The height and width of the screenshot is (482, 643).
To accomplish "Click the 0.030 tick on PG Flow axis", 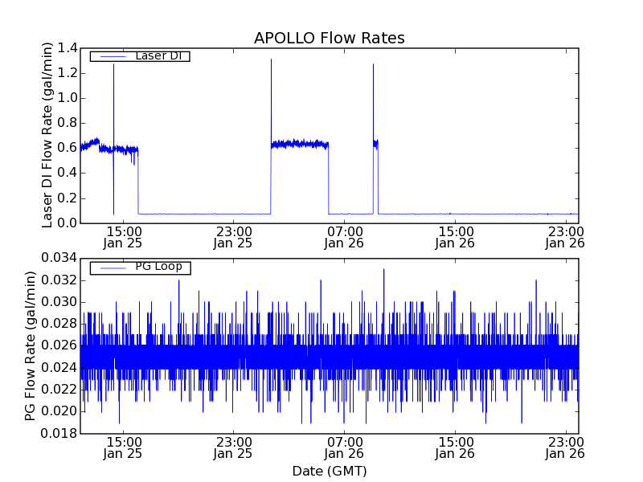I will click(x=59, y=303).
